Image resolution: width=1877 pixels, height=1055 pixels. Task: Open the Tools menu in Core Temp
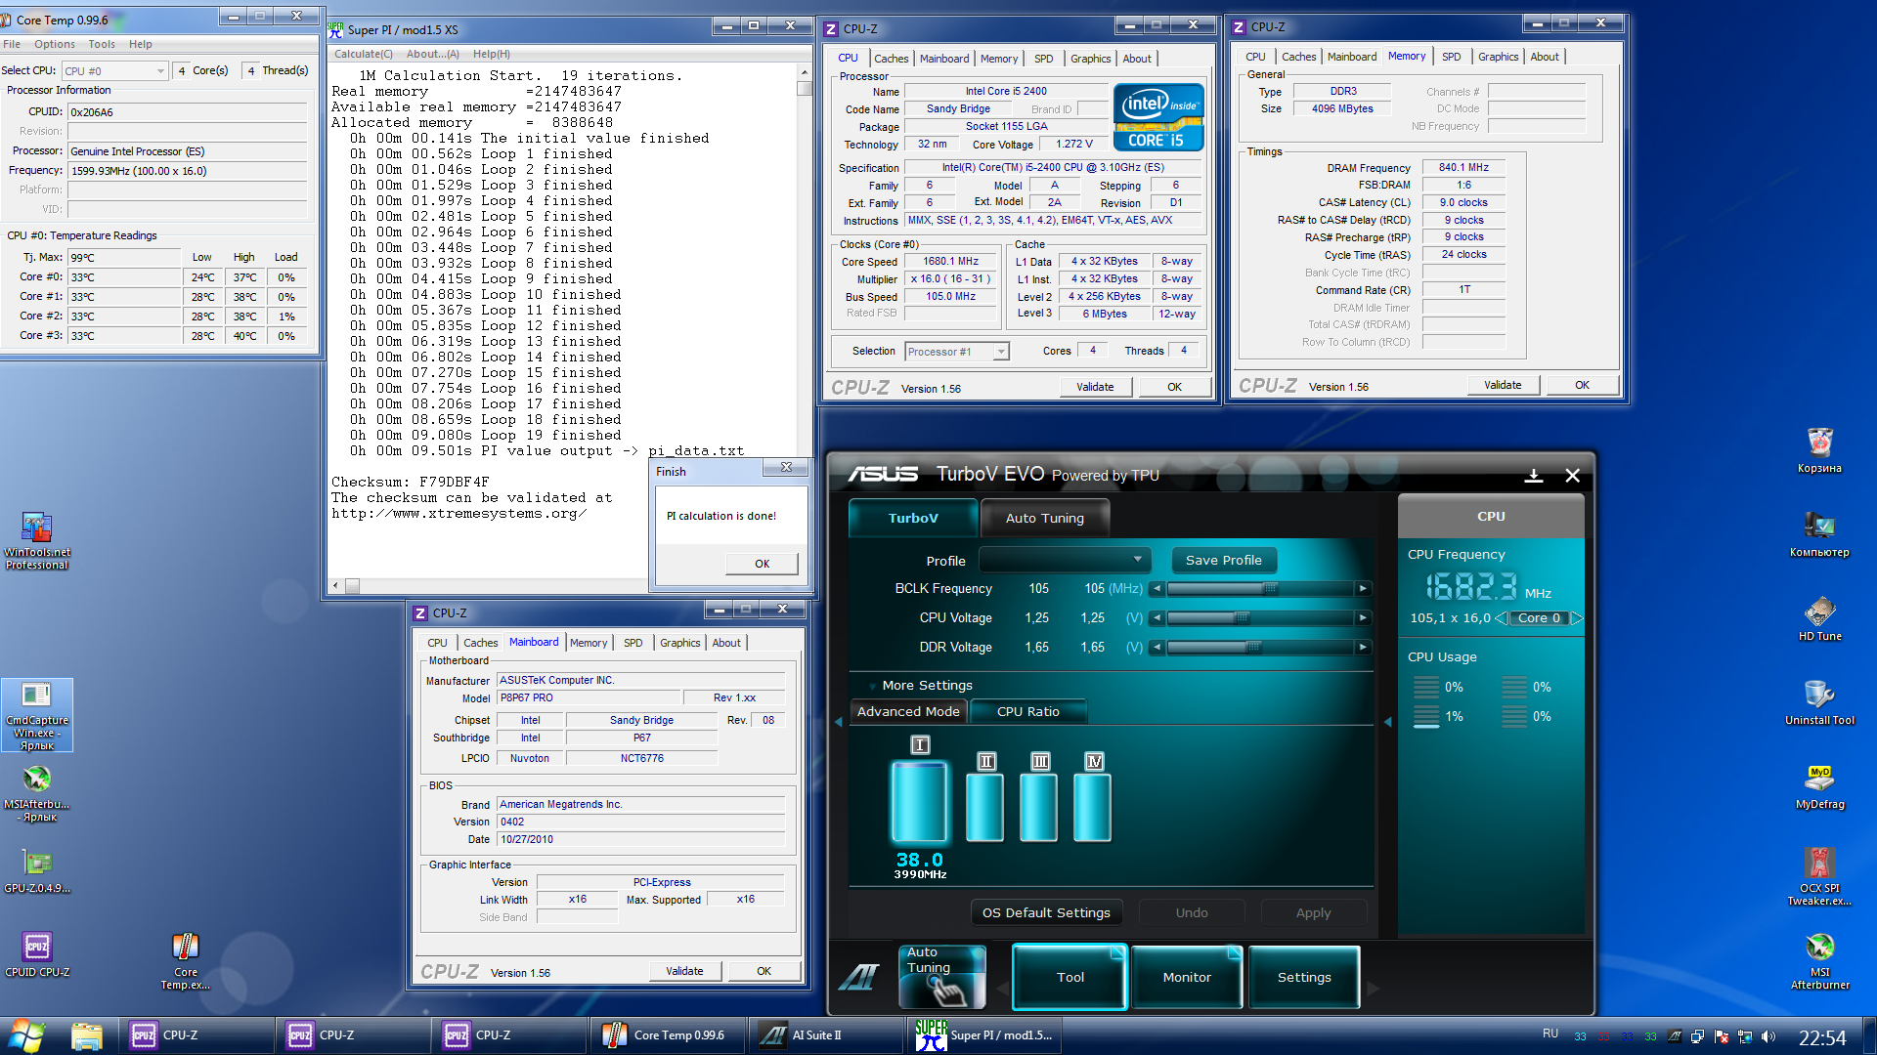(x=102, y=44)
